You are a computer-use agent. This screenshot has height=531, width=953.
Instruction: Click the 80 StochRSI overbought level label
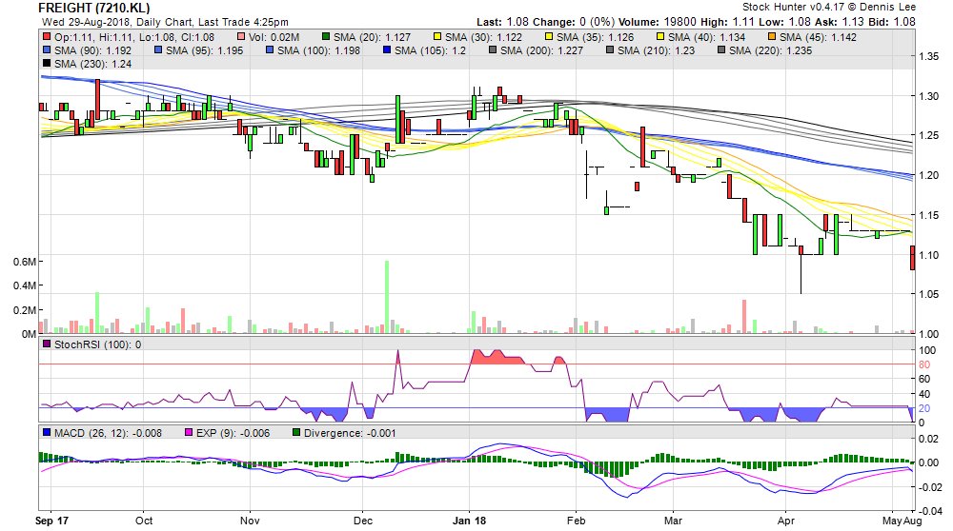tap(923, 364)
